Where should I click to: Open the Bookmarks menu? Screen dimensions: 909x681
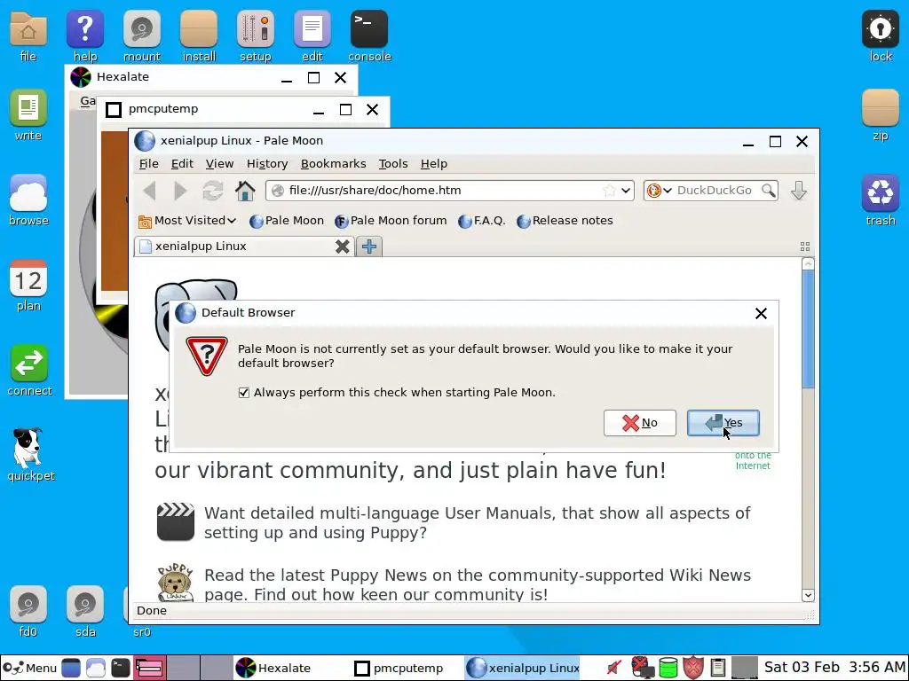point(334,164)
